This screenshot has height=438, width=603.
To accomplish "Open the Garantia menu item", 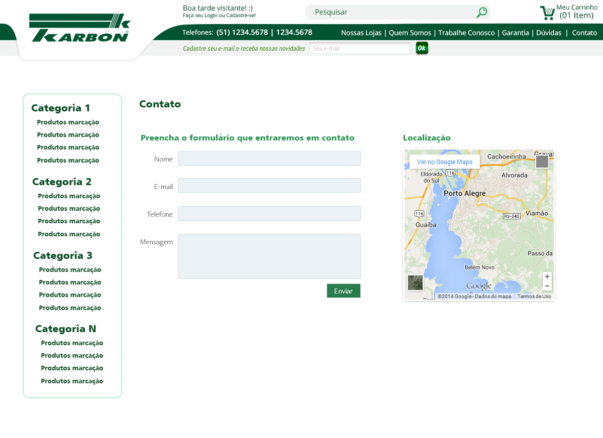I will 515,33.
